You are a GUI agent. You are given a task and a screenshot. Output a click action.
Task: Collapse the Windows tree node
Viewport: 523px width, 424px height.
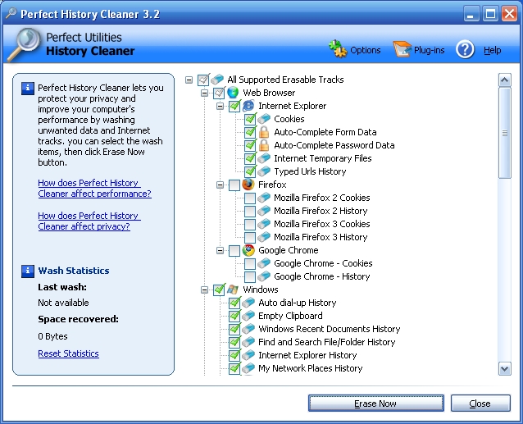(x=204, y=290)
